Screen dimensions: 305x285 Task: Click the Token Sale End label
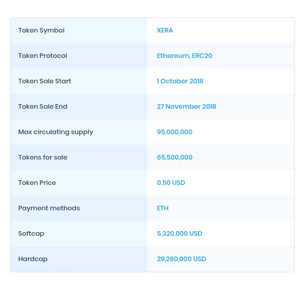point(43,107)
